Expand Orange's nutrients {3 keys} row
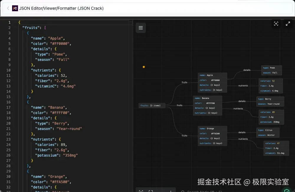This screenshot has width=295, height=192. coord(212,143)
